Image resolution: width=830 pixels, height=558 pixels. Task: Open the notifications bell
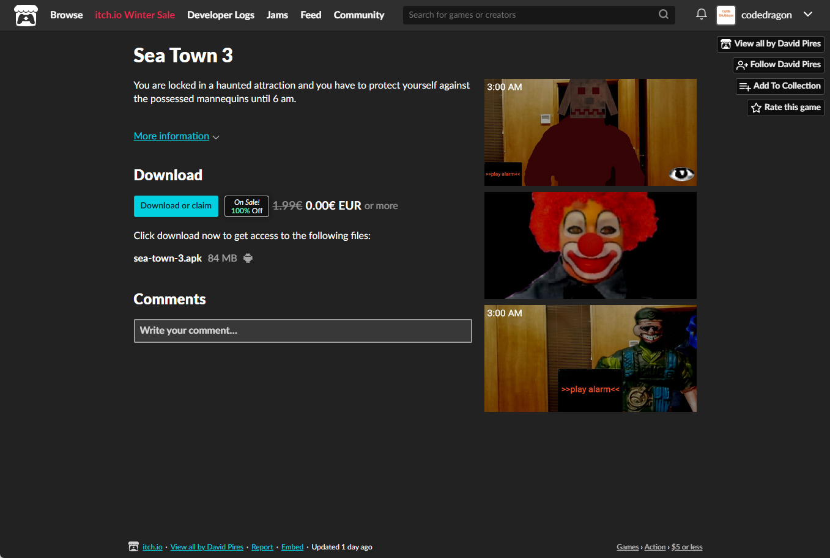tap(702, 14)
